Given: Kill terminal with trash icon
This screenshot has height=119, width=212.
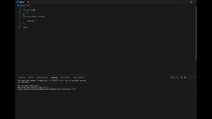Looking at the screenshot, I should click(x=185, y=77).
